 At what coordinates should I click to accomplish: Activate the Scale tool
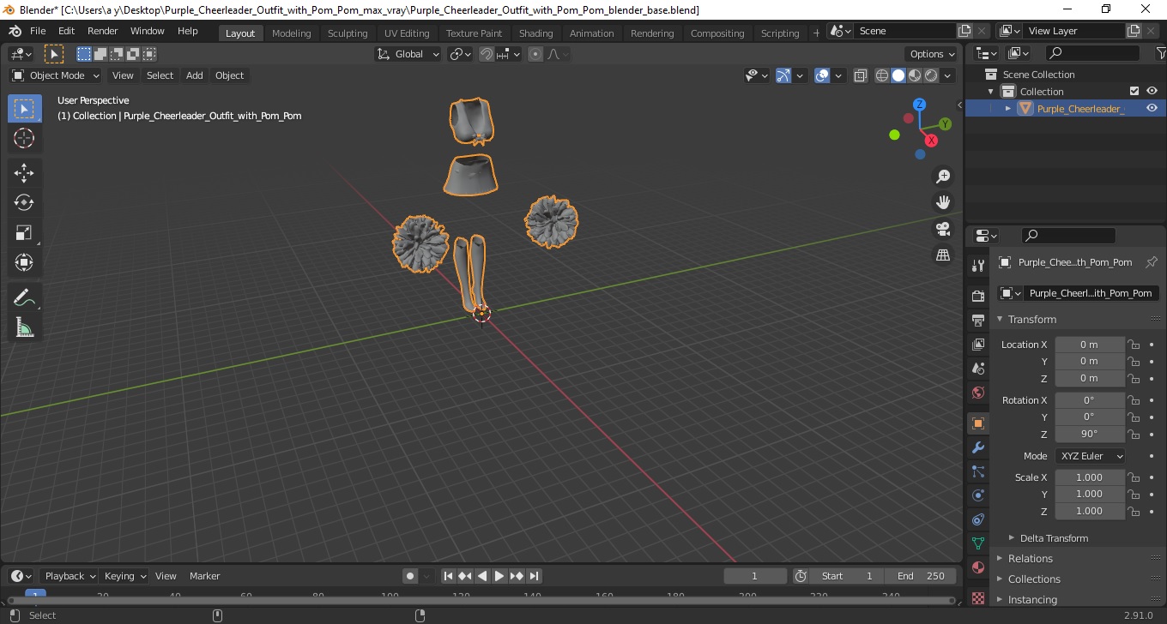[x=24, y=232]
